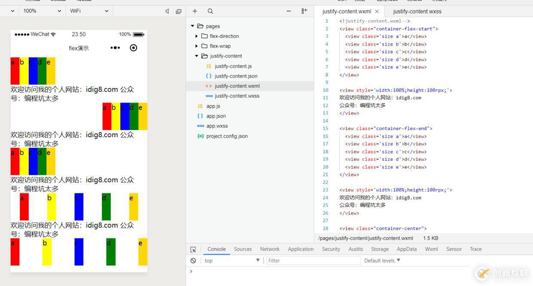533x286 pixels.
Task: Click the wxss icon beside app.wxss
Action: (x=200, y=126)
